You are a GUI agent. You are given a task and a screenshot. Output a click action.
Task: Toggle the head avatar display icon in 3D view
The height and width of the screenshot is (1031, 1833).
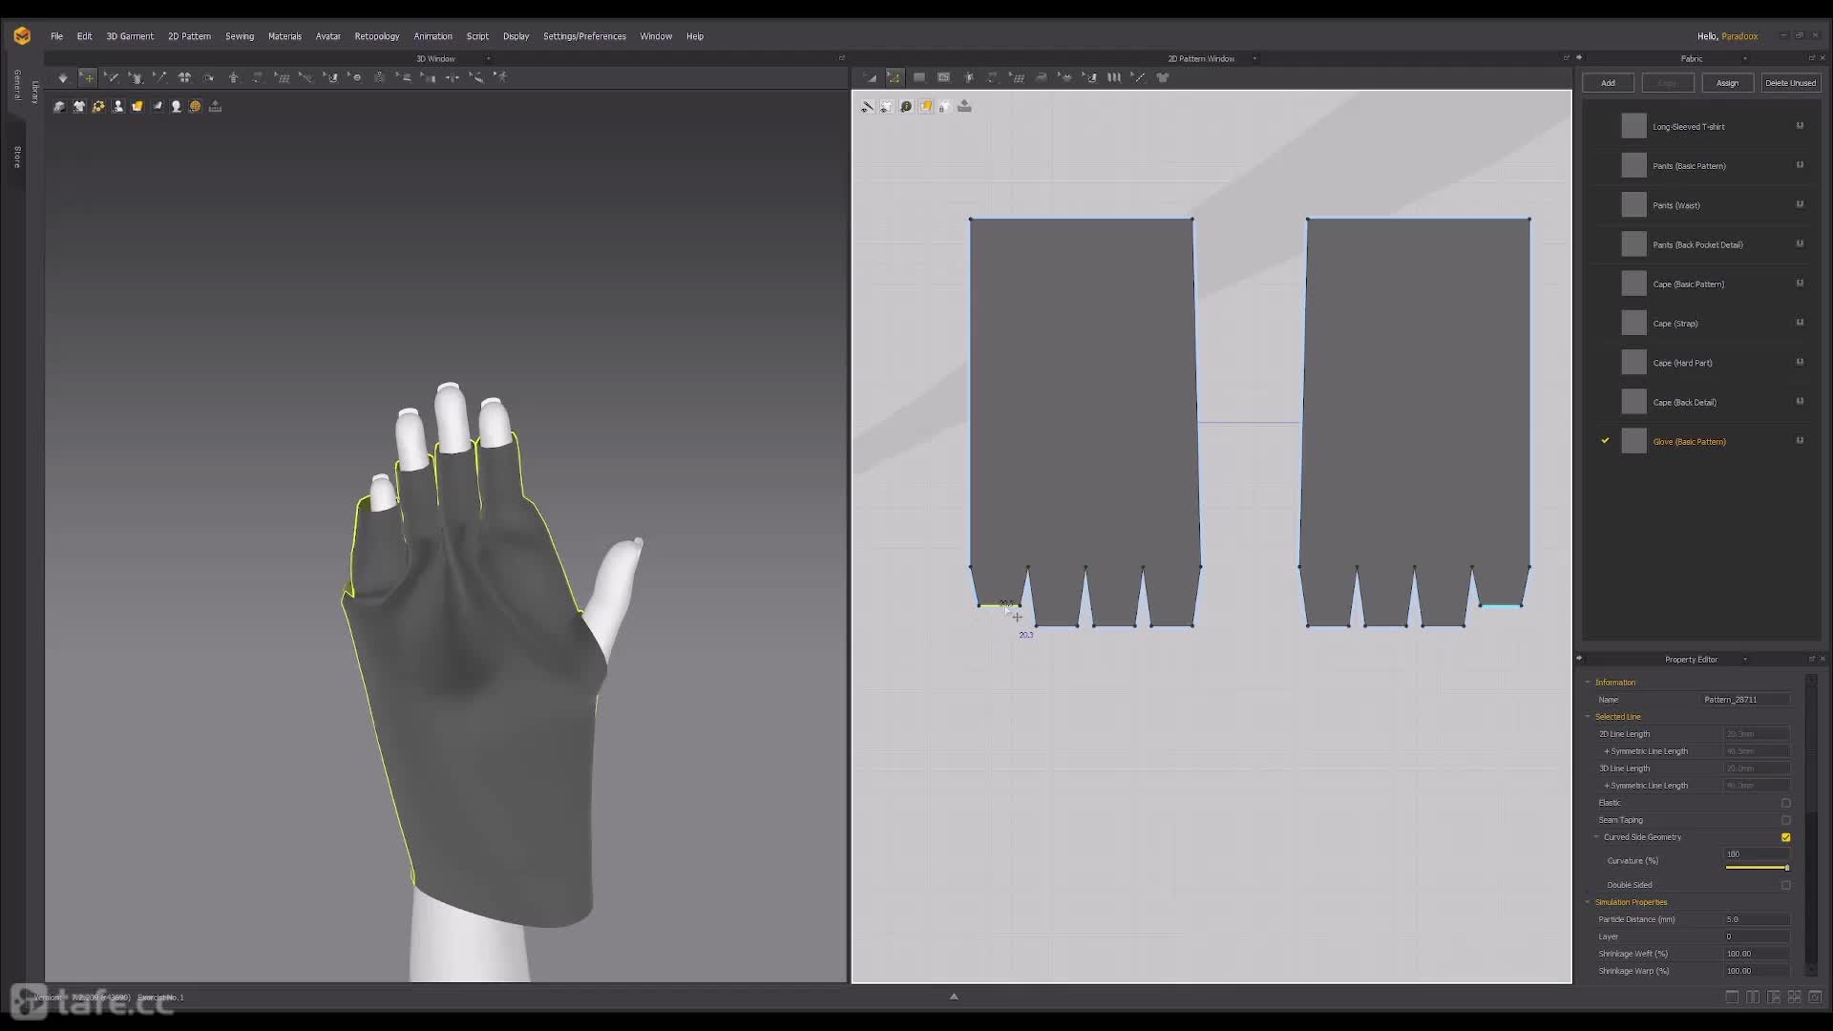177,106
